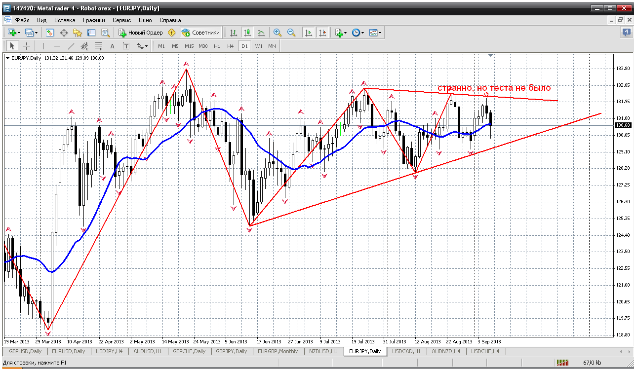Switch chart to candlestick mode

click(x=247, y=33)
